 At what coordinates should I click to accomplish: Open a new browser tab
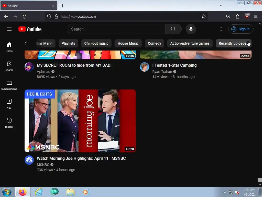[x=62, y=6]
